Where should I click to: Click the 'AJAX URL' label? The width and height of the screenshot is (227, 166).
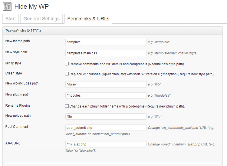[13, 143]
